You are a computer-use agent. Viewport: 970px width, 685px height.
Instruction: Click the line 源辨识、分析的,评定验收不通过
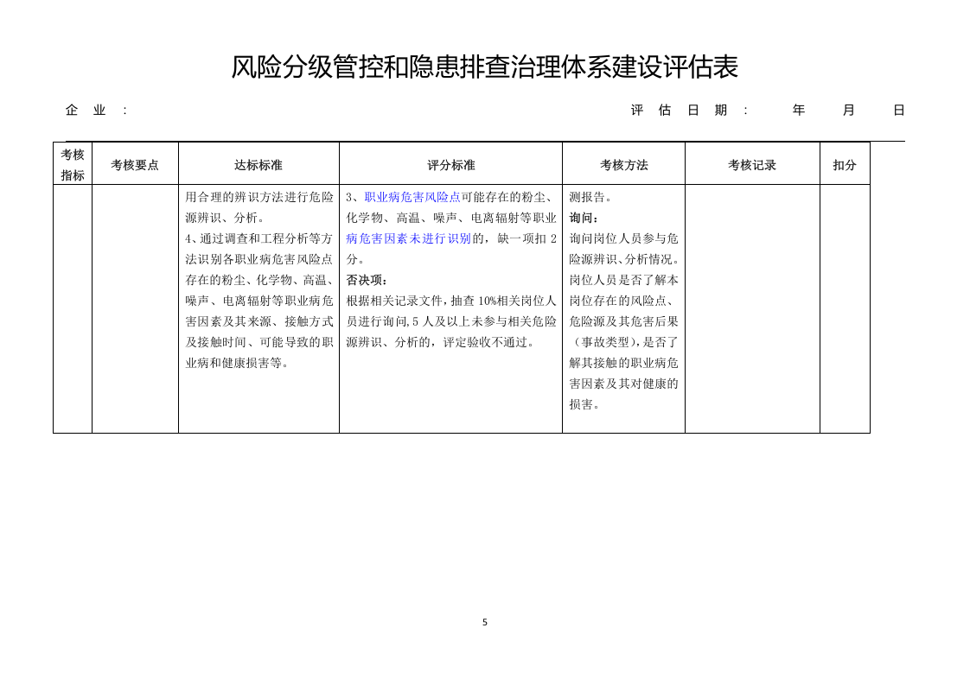[440, 342]
